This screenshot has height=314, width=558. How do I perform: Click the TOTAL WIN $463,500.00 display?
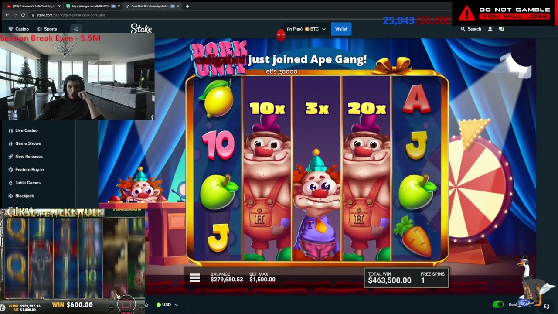389,278
